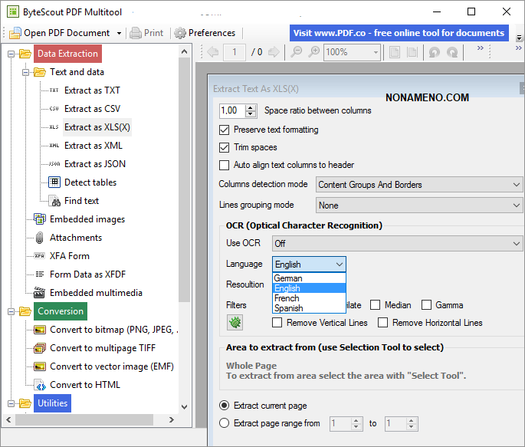The width and height of the screenshot is (525, 447).
Task: Disable Preserve text formatting checkbox
Action: [x=225, y=130]
